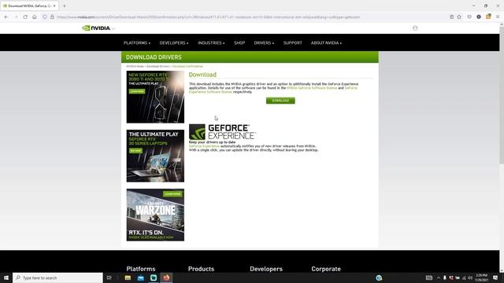The height and width of the screenshot is (283, 504).
Task: Open the user account icon on NVIDIA header
Action: 415,28
